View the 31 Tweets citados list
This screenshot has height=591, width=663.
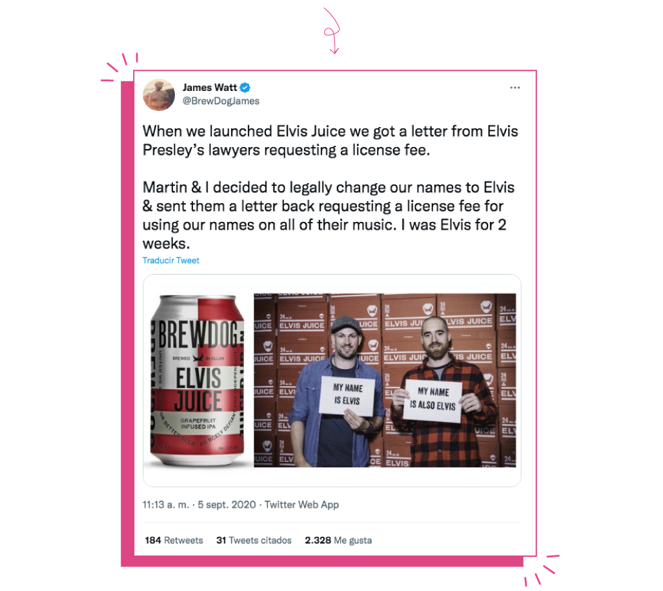click(254, 540)
